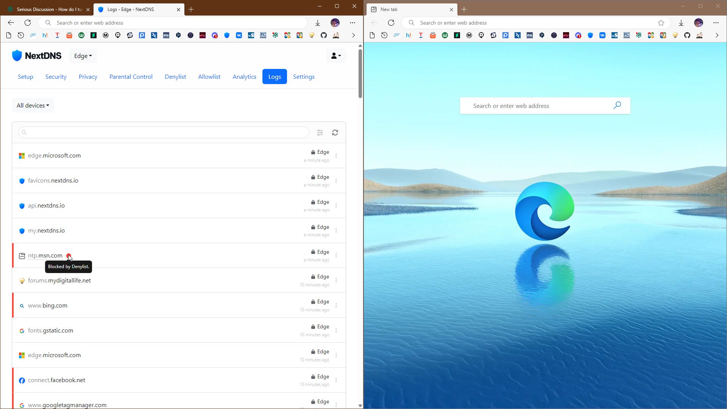Open the NextDNS account menu dropdown

click(336, 56)
